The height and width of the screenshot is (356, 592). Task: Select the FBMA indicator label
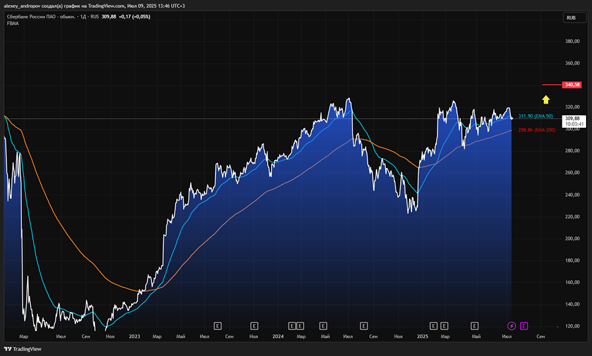pyautogui.click(x=13, y=24)
